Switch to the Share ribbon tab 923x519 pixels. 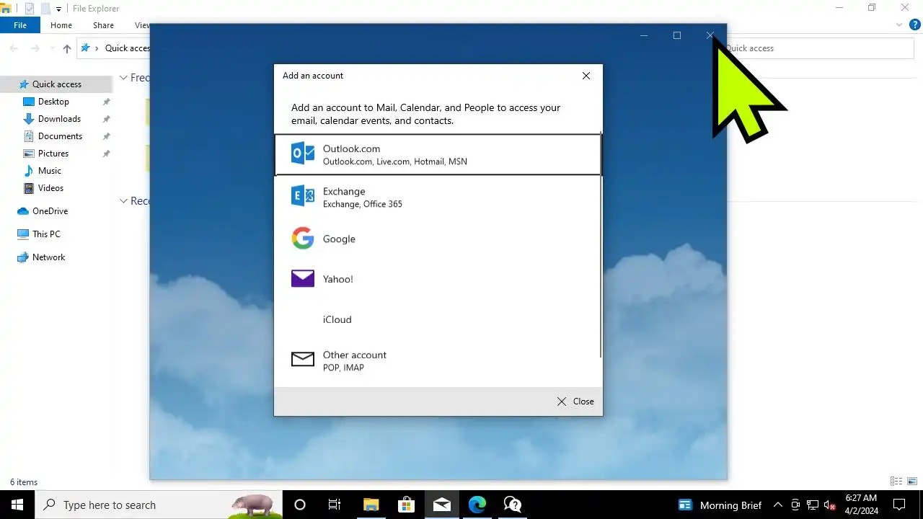coord(103,25)
